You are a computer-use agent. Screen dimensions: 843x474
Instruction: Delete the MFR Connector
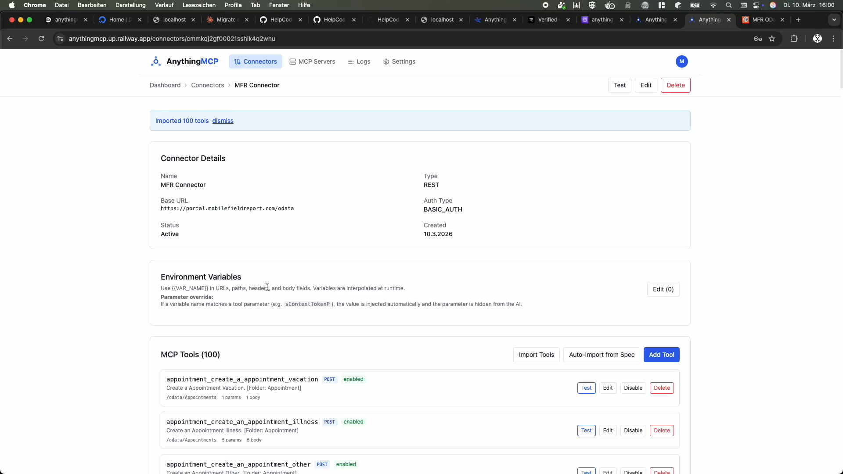[x=675, y=85]
